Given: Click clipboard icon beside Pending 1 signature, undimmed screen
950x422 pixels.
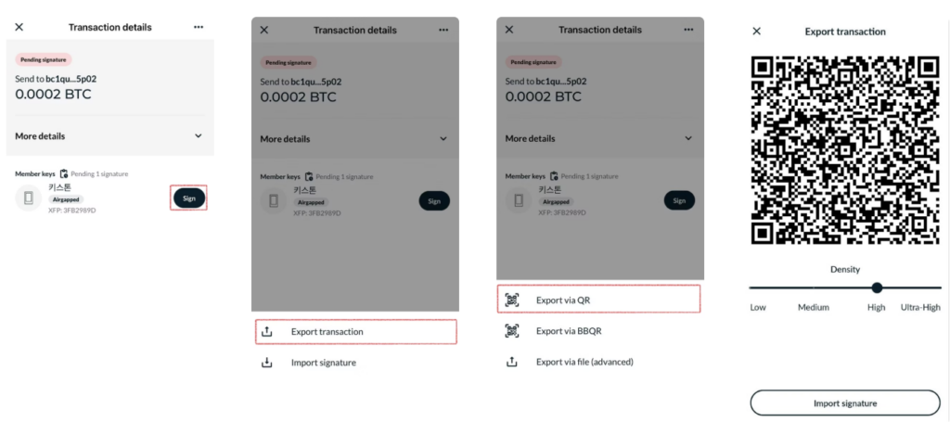Looking at the screenshot, I should pos(64,173).
